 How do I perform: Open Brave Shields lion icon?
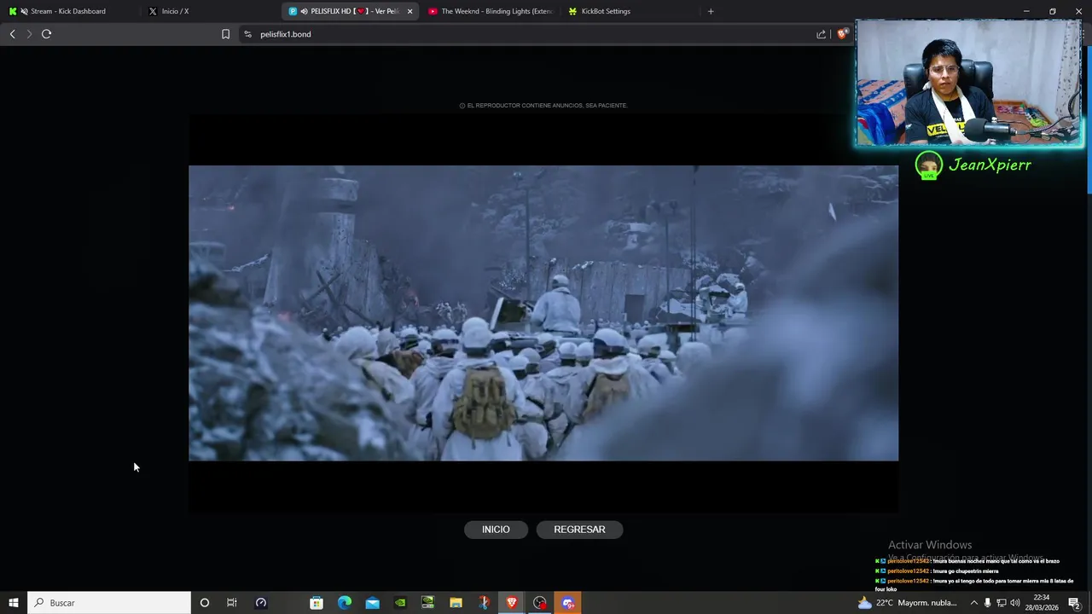(842, 34)
